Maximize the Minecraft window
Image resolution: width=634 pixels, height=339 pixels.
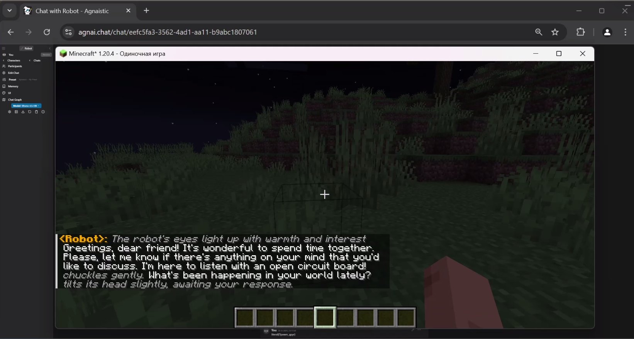(x=559, y=54)
